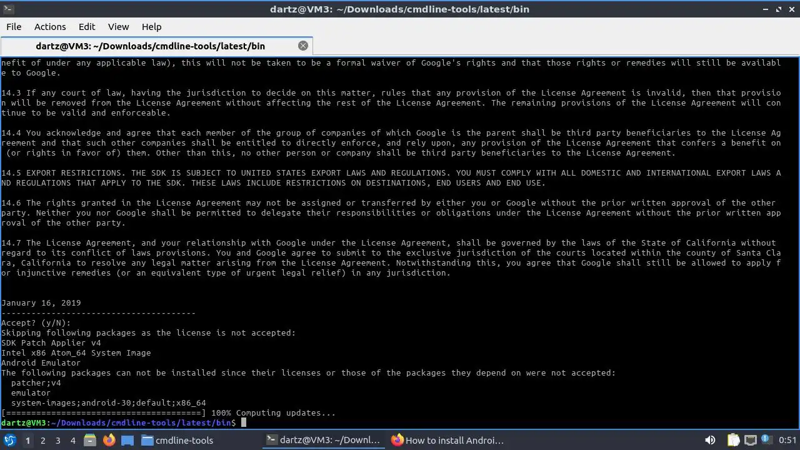
Task: Click 'system-images;android-30;default;x86_64' line
Action: coord(109,403)
